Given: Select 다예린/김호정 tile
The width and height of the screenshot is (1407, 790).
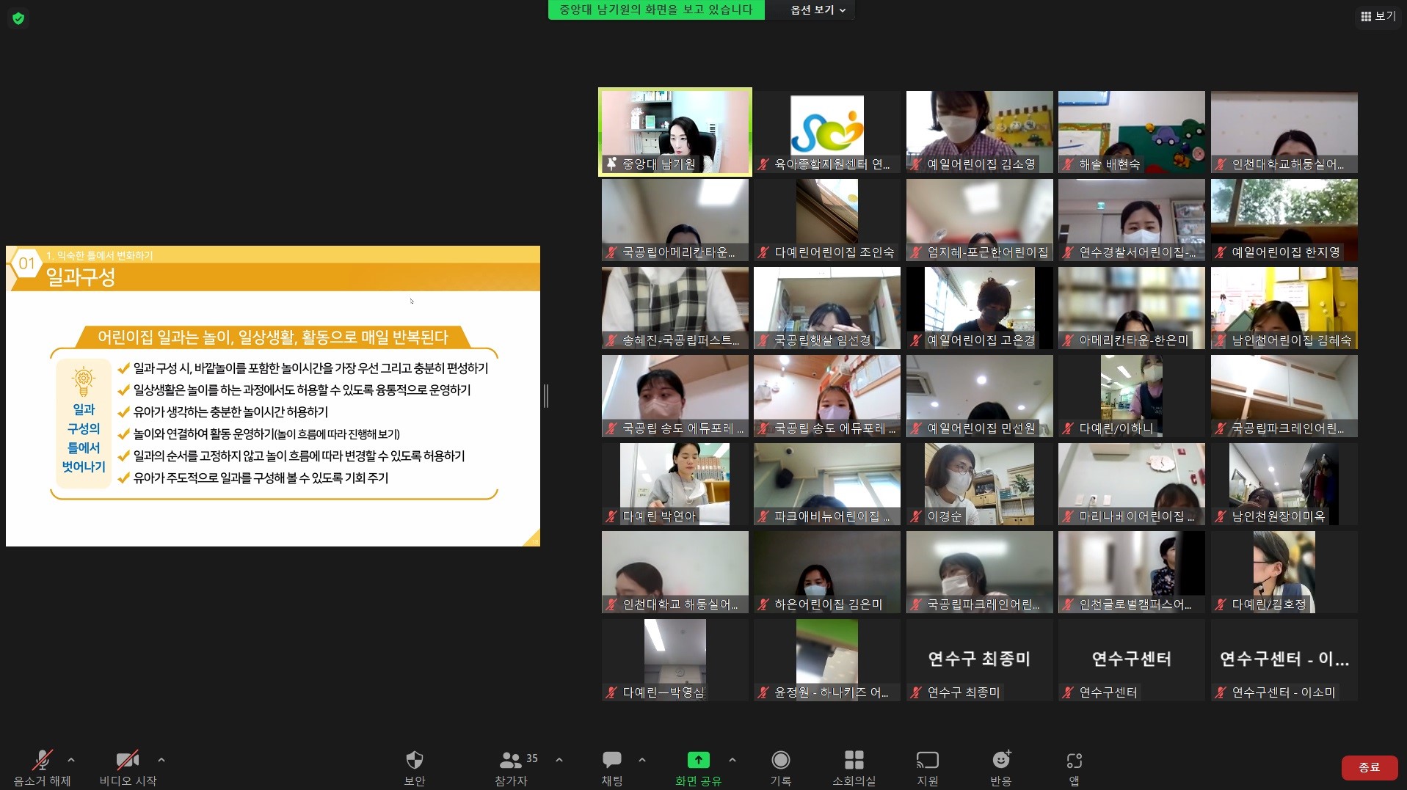Looking at the screenshot, I should (1284, 572).
